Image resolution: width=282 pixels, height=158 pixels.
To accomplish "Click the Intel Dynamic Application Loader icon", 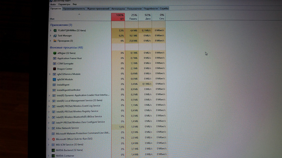I will 54,96.
